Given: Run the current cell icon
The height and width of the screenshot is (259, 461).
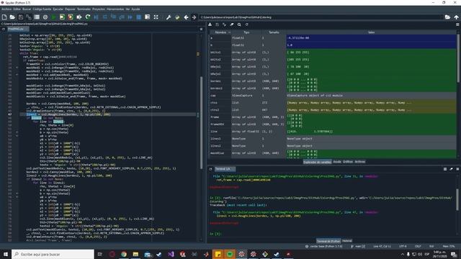Looking at the screenshot, I should 62,17.
